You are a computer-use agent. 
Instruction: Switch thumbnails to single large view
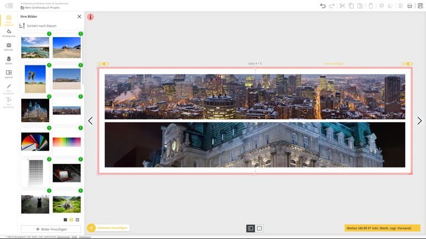point(65,220)
